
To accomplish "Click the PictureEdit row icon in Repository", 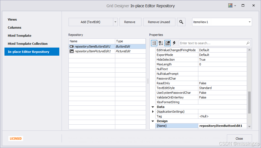I will coord(72,51).
